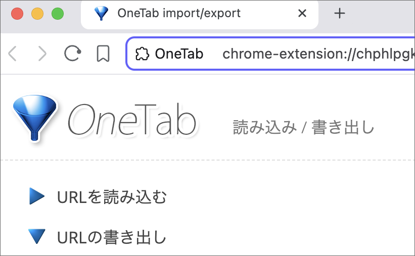Collapse the URLの書き出し section triangle
The image size is (415, 256).
[36, 236]
